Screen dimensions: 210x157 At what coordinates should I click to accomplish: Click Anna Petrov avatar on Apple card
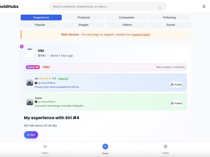coord(36,102)
